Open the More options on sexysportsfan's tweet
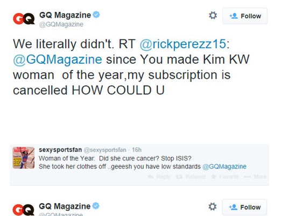288x216 pixels. click(255, 177)
